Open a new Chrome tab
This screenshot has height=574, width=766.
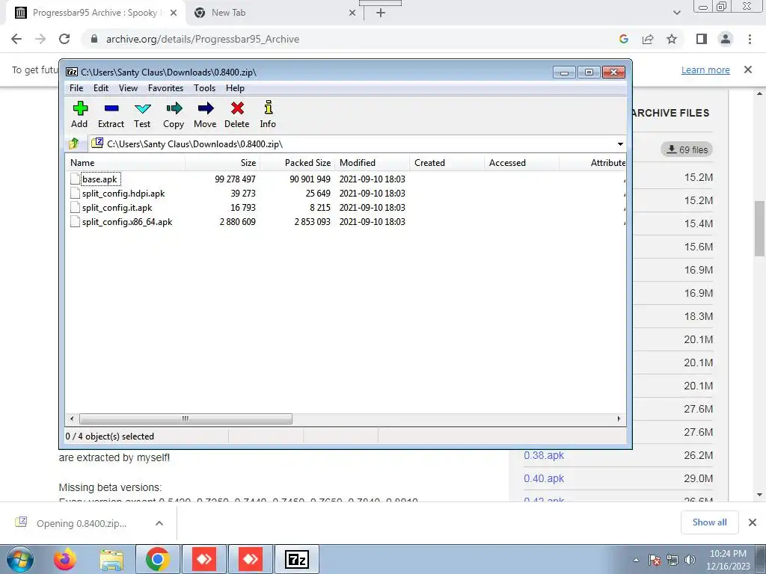(381, 13)
